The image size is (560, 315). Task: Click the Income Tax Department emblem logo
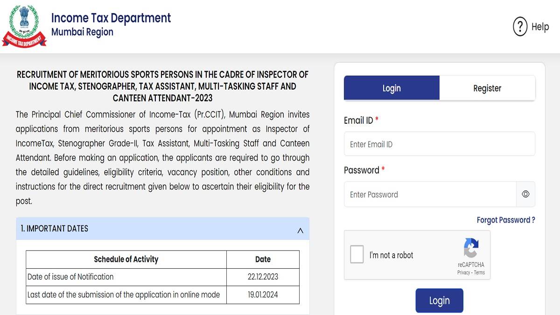[x=24, y=26]
